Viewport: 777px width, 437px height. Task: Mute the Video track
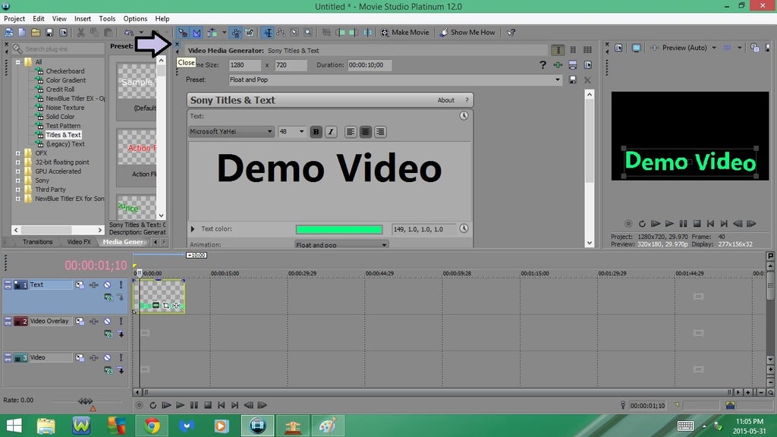107,358
